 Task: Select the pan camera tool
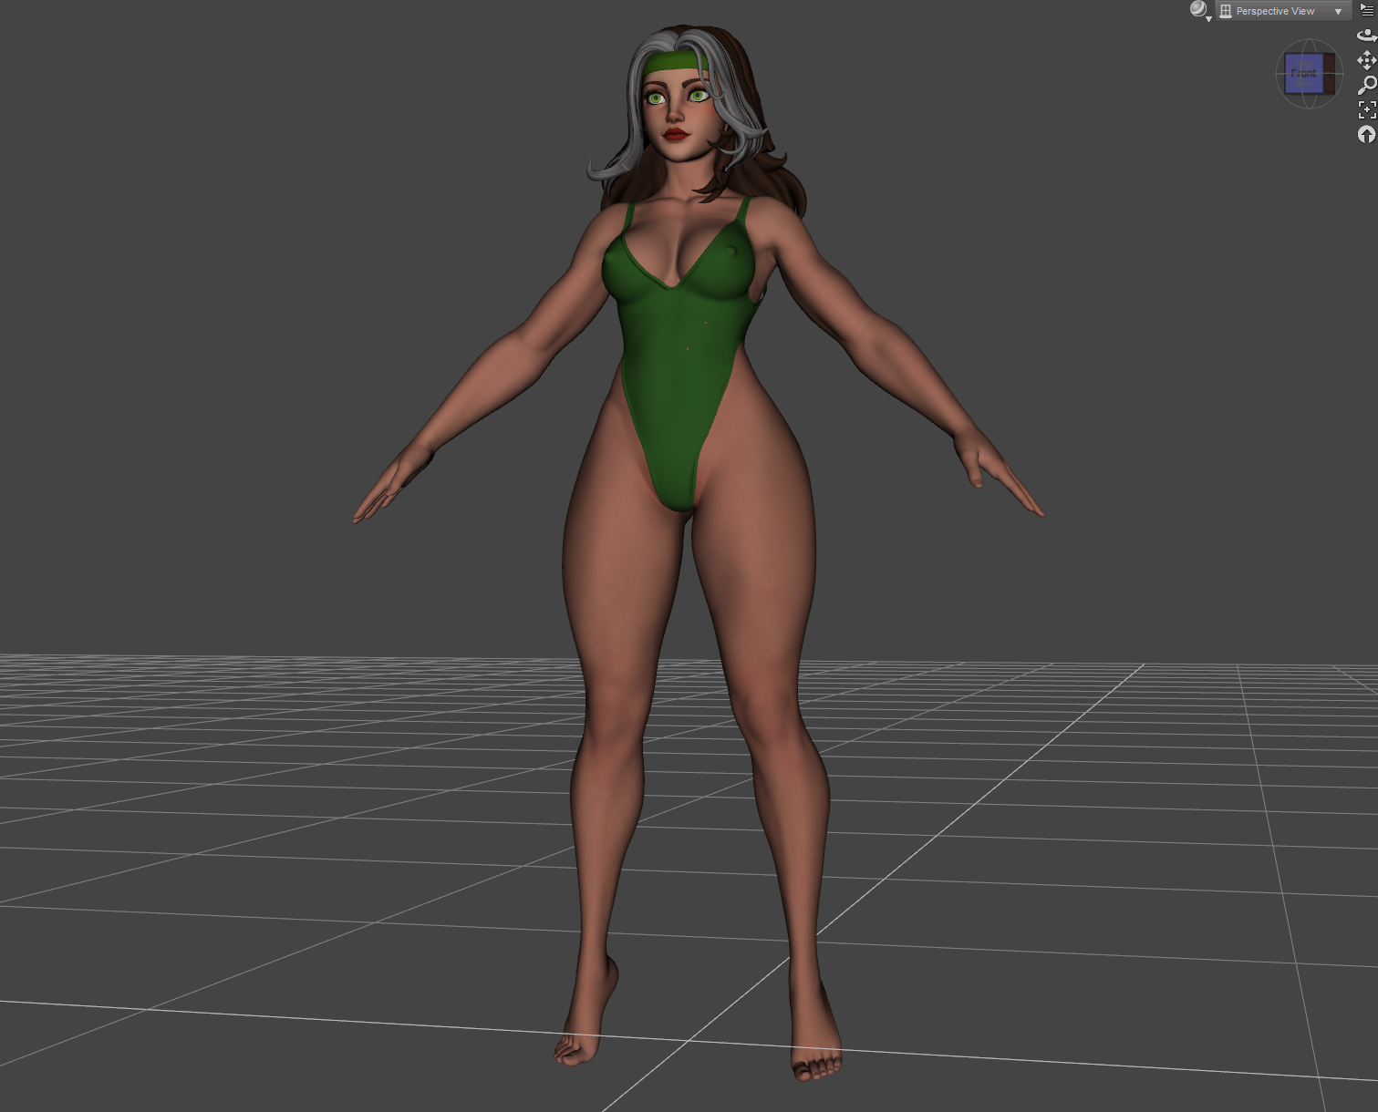pos(1366,60)
